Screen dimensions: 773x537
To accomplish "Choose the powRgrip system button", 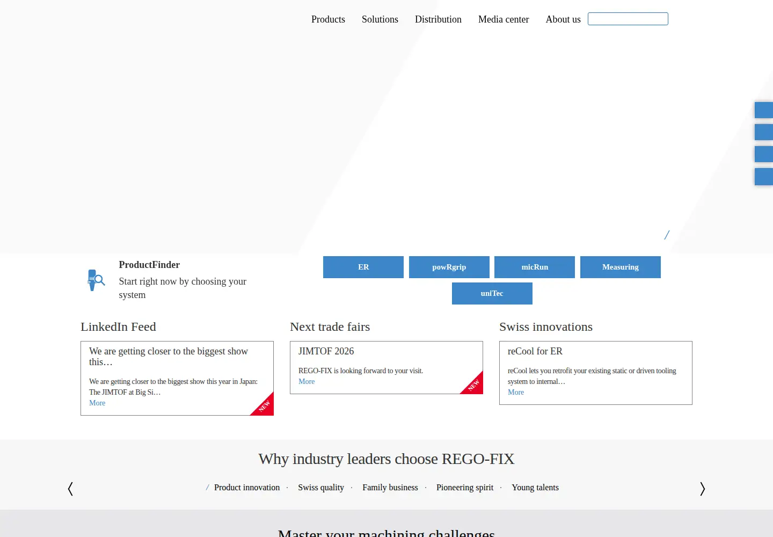I will [x=449, y=267].
